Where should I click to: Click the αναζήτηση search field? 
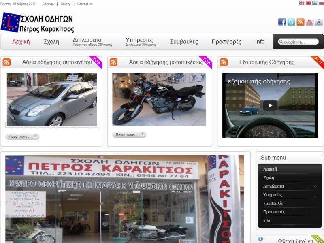click(x=300, y=42)
